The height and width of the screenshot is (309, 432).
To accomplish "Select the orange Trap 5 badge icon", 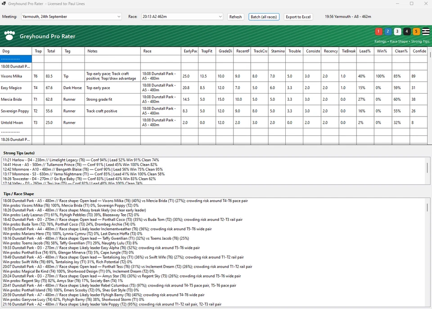I will coord(416,31).
